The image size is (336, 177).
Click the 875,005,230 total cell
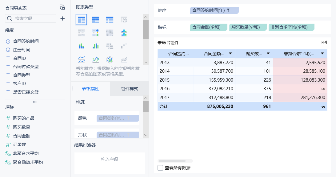(214, 106)
